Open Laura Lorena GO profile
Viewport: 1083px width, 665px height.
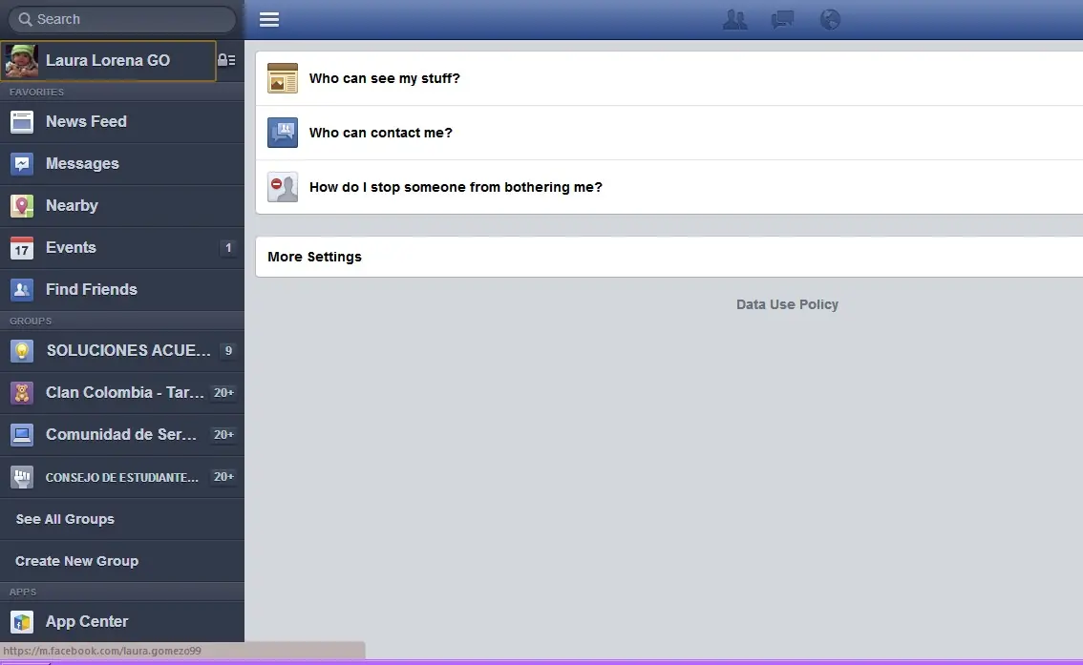click(109, 61)
